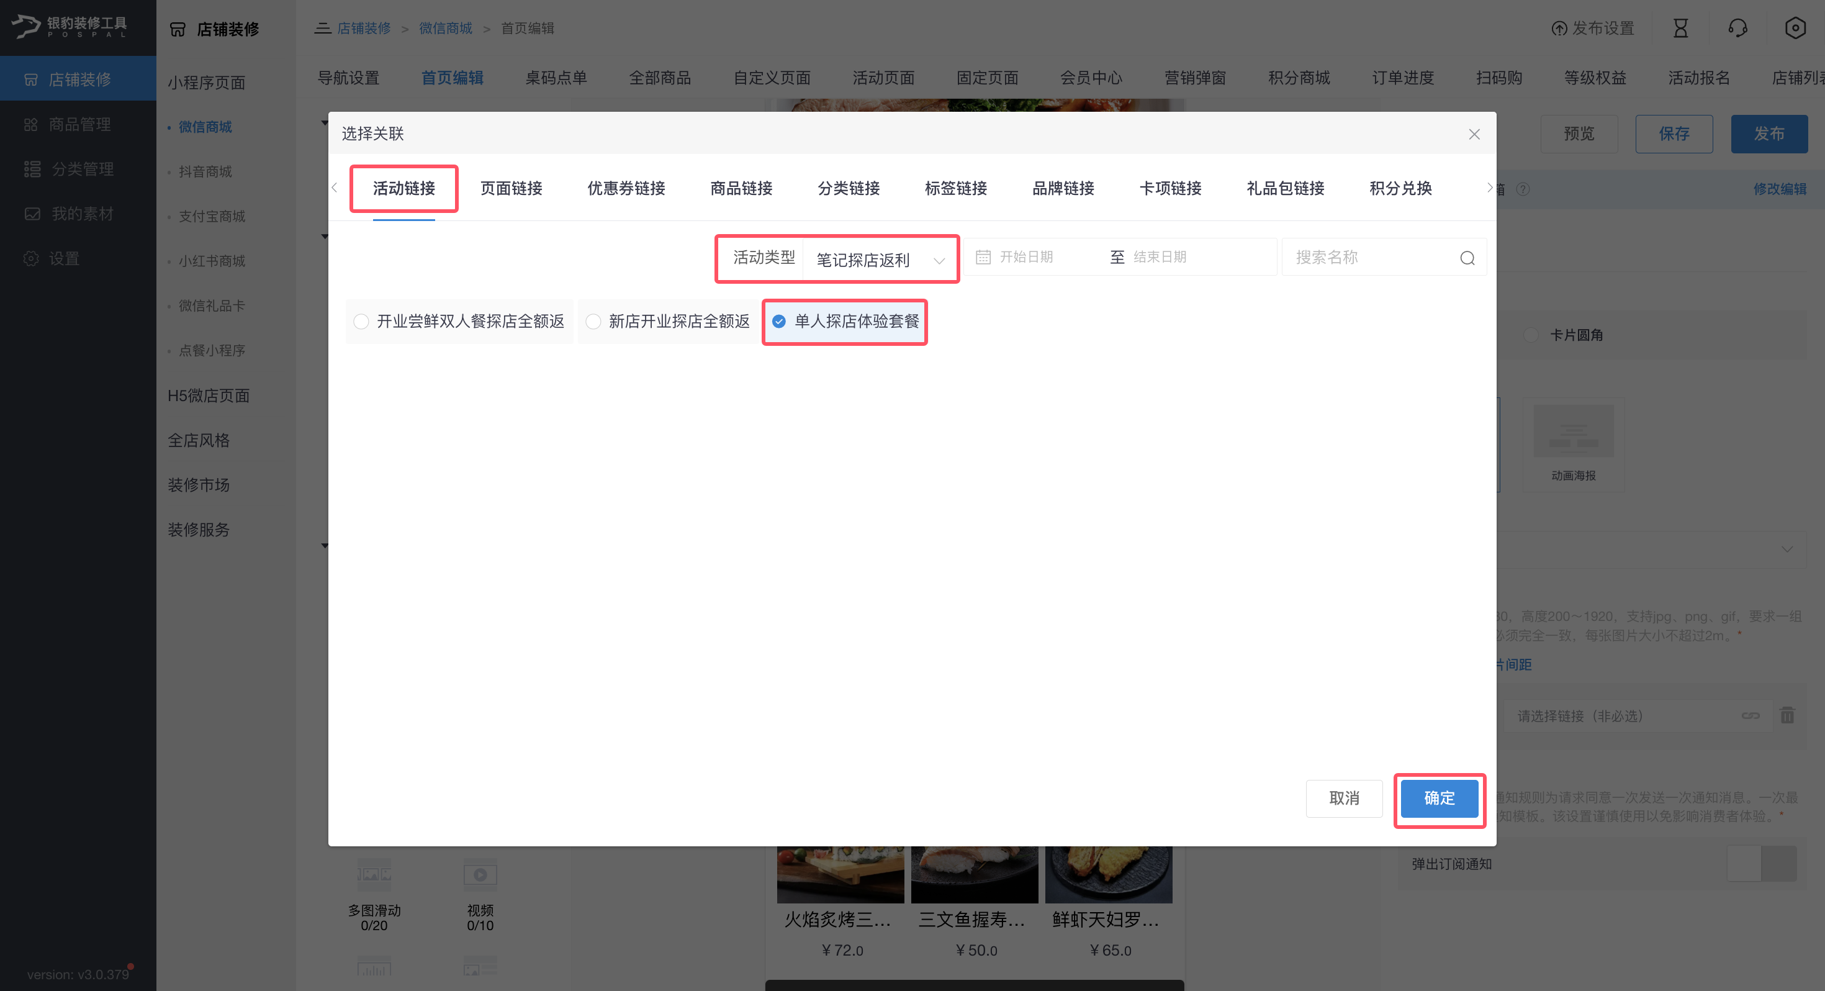Click the 设置 gear icon in the sidebar
The image size is (1825, 991).
pyautogui.click(x=30, y=258)
